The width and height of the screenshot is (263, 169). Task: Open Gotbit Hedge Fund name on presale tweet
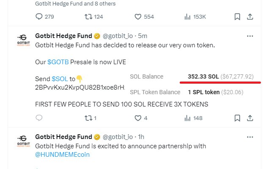point(63,36)
